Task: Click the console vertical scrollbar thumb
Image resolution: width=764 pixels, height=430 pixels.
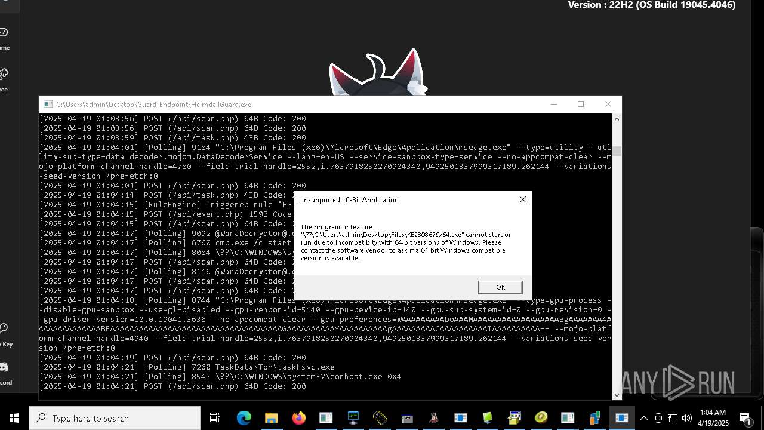Action: point(617,151)
